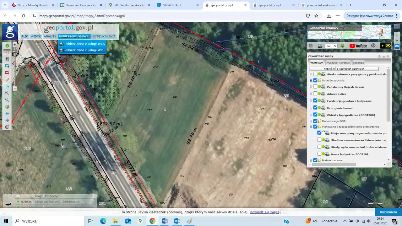Collapse Planowanie i zagospodarowanie przestrzenne group

[311, 127]
